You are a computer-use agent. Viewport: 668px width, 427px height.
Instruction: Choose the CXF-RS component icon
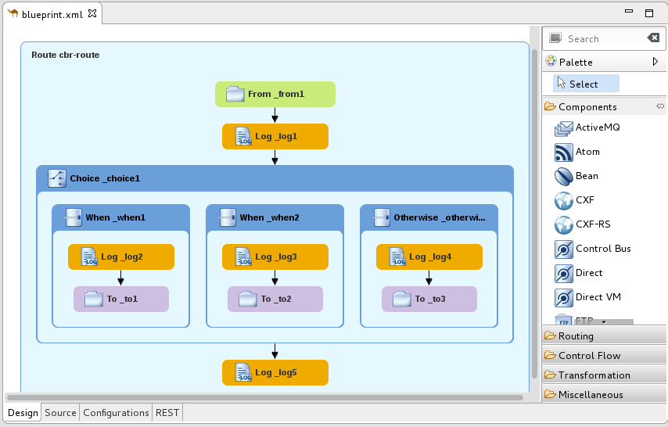point(564,224)
